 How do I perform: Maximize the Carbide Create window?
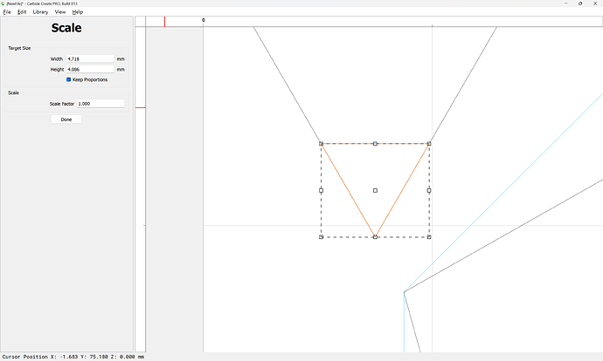580,3
